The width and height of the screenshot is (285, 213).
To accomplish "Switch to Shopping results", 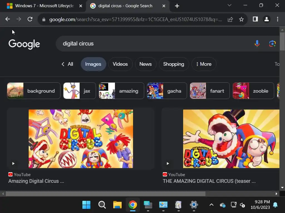I will [x=174, y=64].
